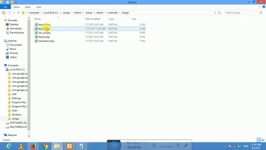This screenshot has width=266, height=150.
Task: Open Firefox from the taskbar
Action: pos(33,146)
